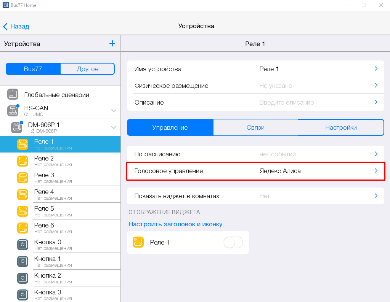The image size is (390, 302).
Task: Click the Кнопка 0 power button icon
Action: (22, 245)
